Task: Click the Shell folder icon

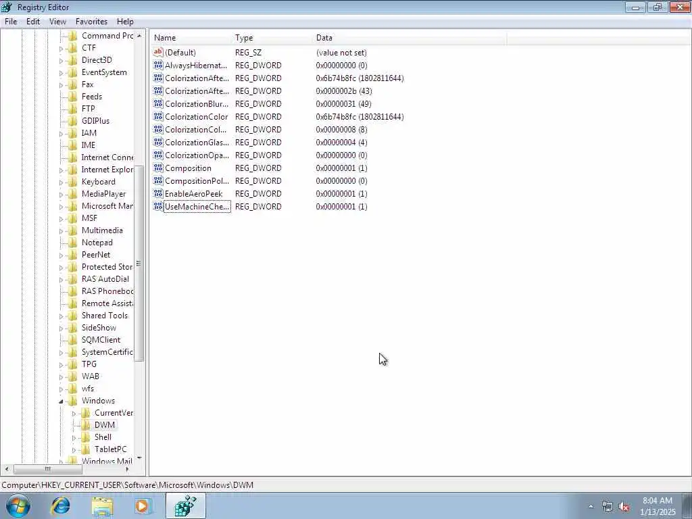Action: click(86, 437)
